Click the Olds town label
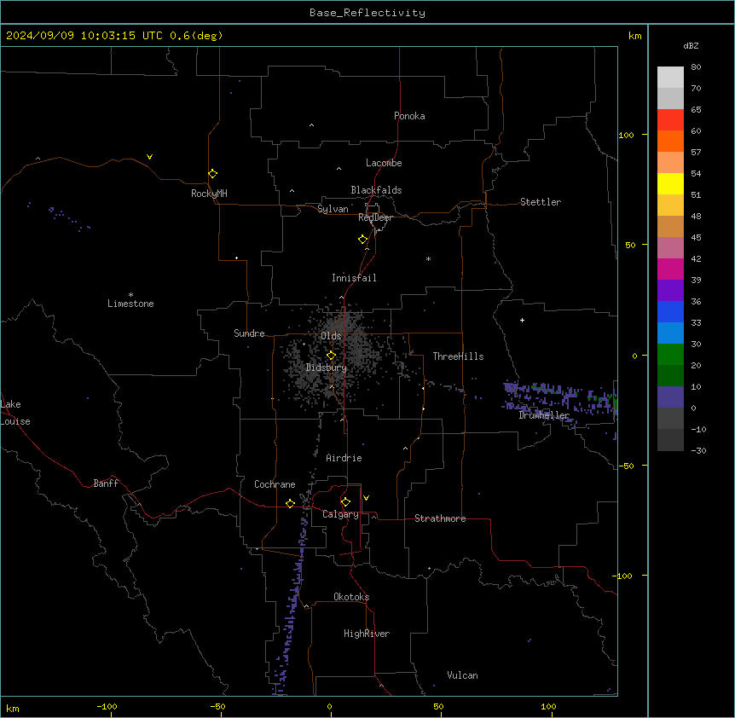The image size is (735, 718). (331, 336)
